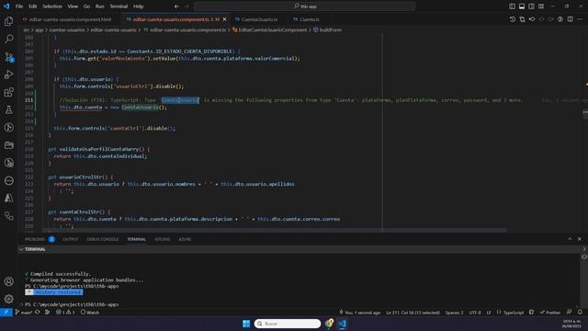The height and width of the screenshot is (331, 588).
Task: Open the Azure view in activity bar
Action: pos(8,198)
